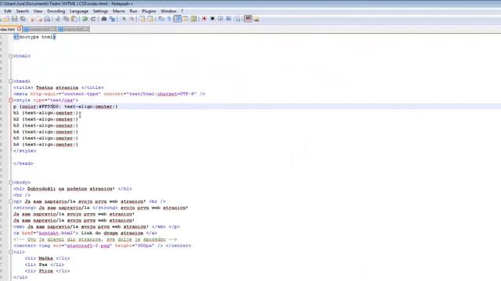Open the Settings menu

pos(100,11)
